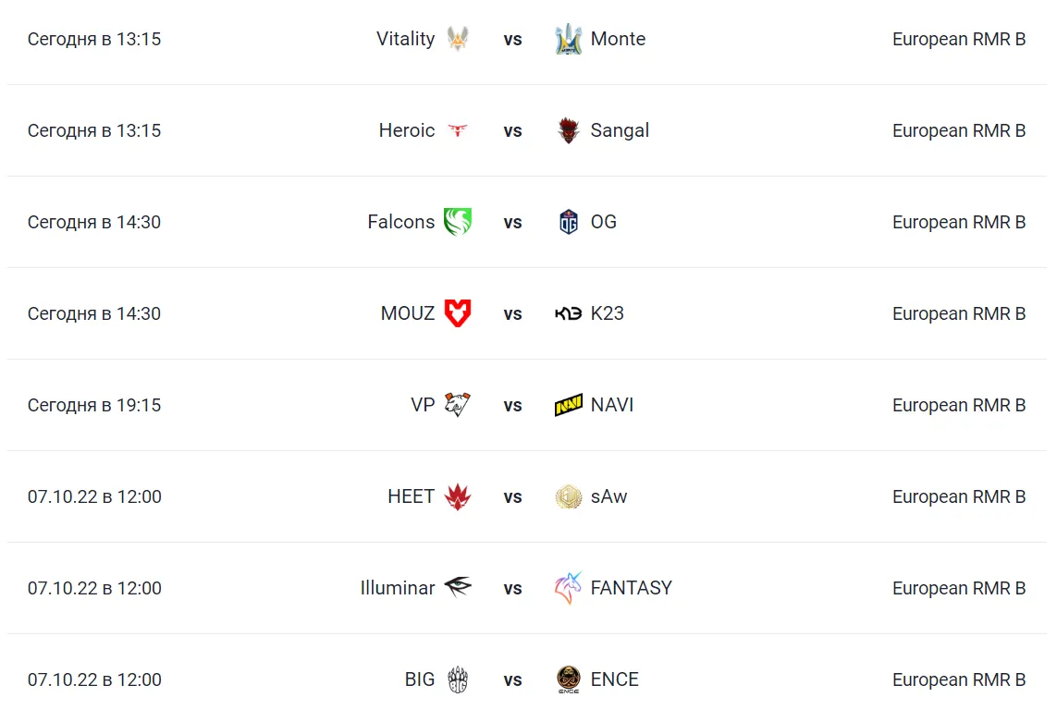Select the Falcons green logo

click(458, 222)
